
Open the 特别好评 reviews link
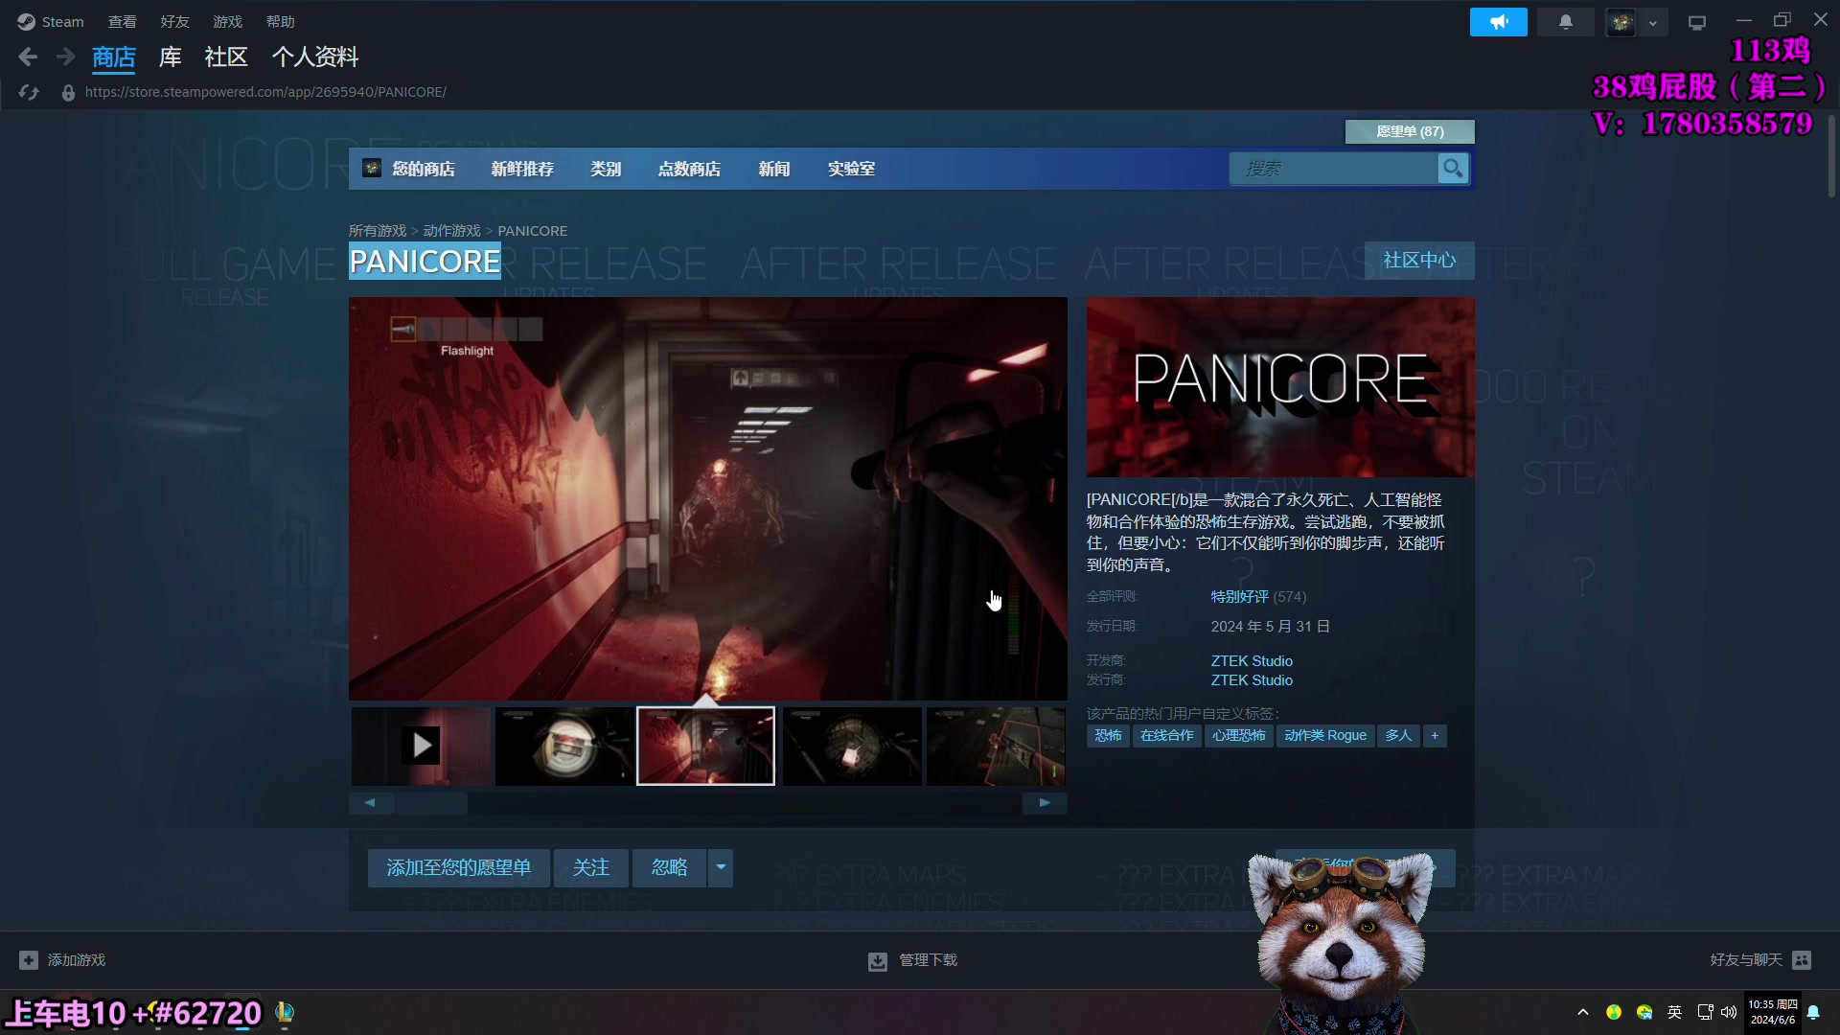[x=1239, y=597]
